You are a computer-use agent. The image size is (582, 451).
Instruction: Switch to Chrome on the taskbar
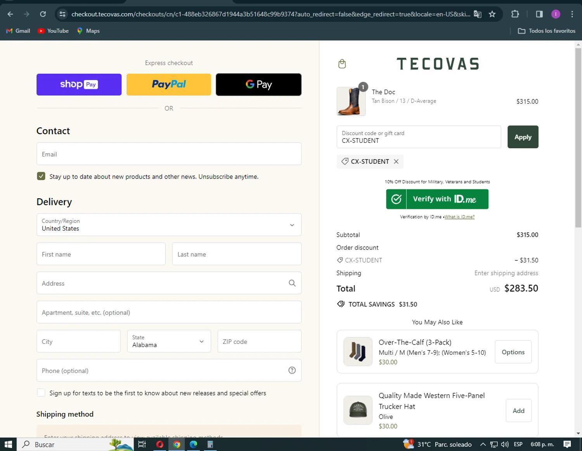pyautogui.click(x=177, y=444)
